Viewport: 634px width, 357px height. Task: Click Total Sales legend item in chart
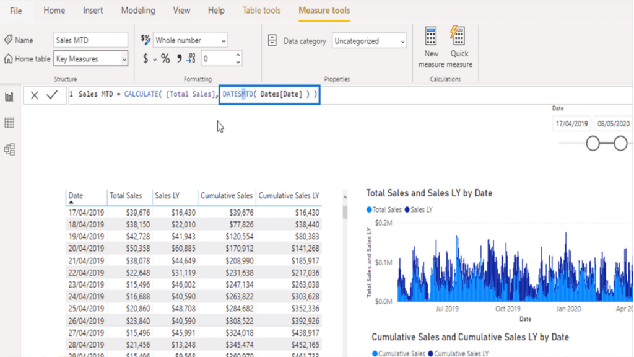tap(384, 209)
